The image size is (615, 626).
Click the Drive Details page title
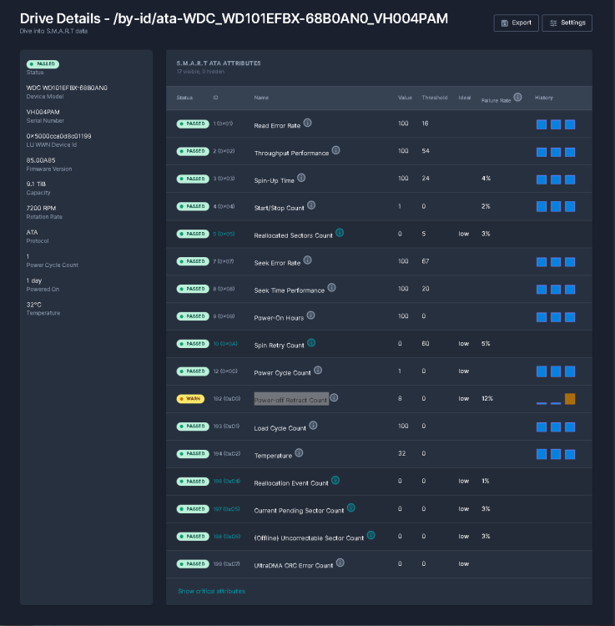[234, 18]
